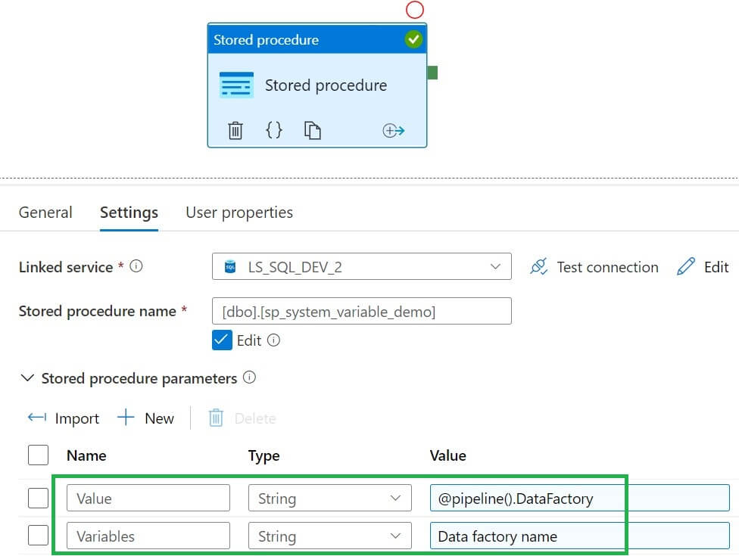Delete the Stored procedure activity via trash icon
Image resolution: width=739 pixels, height=556 pixels.
(235, 130)
